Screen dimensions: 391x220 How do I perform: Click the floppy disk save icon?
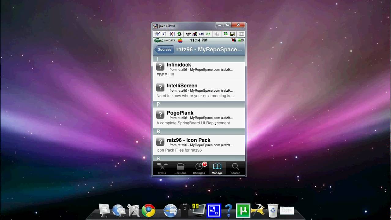pyautogui.click(x=233, y=34)
